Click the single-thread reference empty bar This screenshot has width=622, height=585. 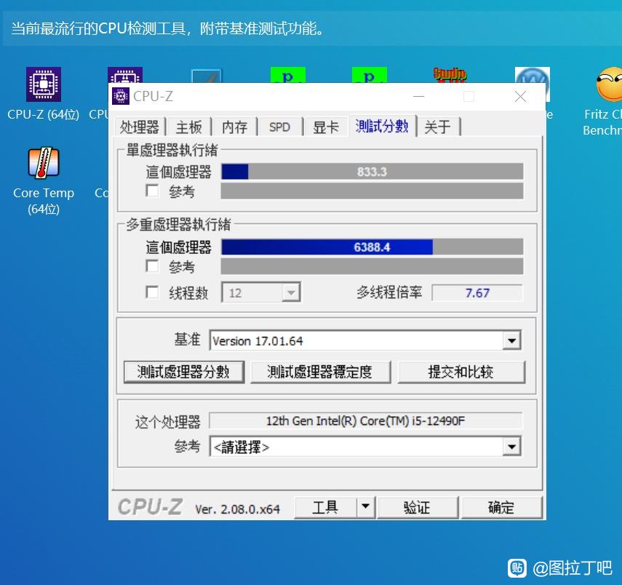[372, 191]
